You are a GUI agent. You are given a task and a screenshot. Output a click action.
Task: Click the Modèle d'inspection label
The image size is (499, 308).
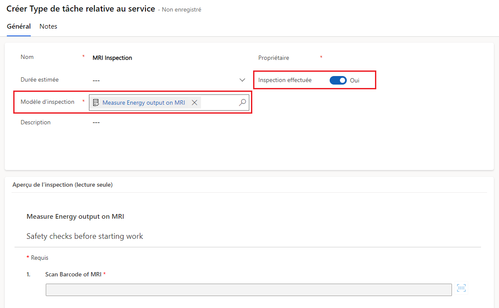47,102
